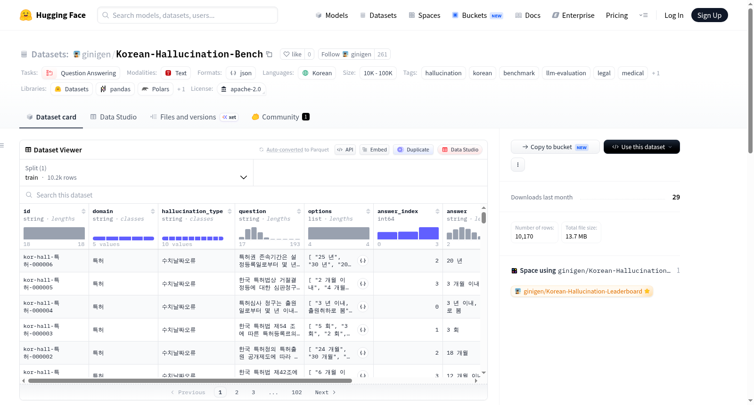Copy dataset name with the copy icon
This screenshot has height=405, width=754.
click(x=269, y=54)
